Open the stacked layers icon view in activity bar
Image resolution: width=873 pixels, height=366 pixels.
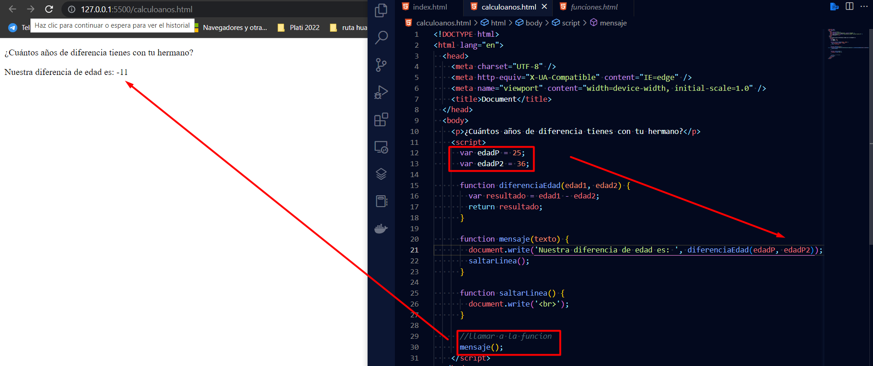coord(381,174)
